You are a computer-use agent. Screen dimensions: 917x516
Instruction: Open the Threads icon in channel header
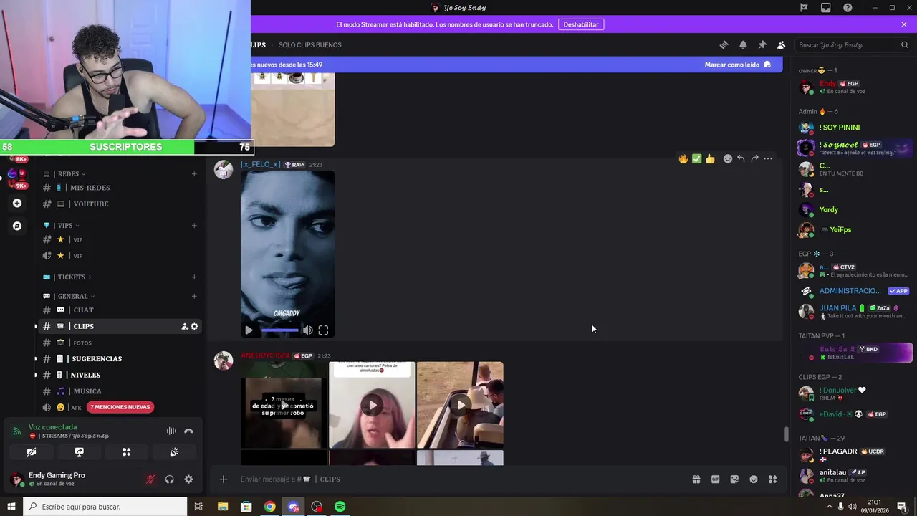(724, 44)
